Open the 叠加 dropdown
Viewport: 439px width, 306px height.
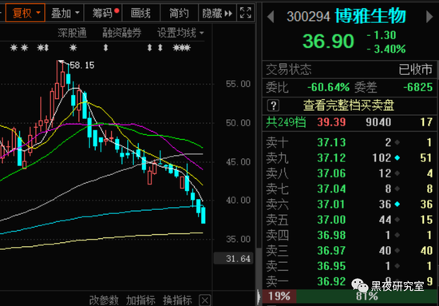click(65, 13)
